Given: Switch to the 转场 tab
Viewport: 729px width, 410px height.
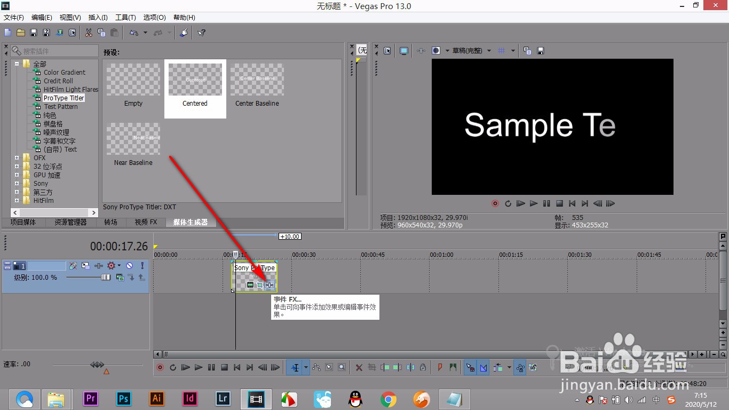Looking at the screenshot, I should (x=111, y=222).
